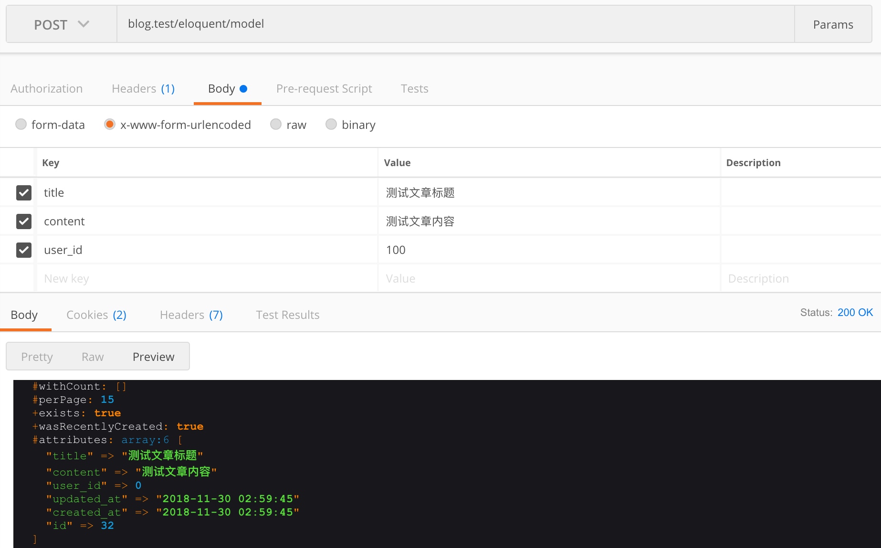The height and width of the screenshot is (548, 881).
Task: Click the #withCount: [] line
Action: coord(80,386)
